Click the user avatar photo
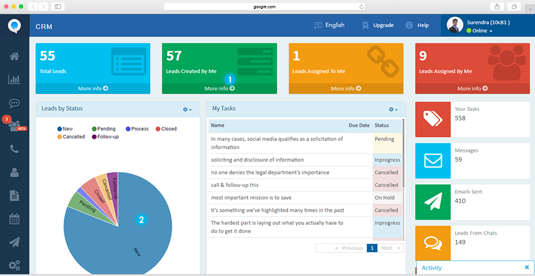Screen dimensions: 535x276 pos(455,25)
